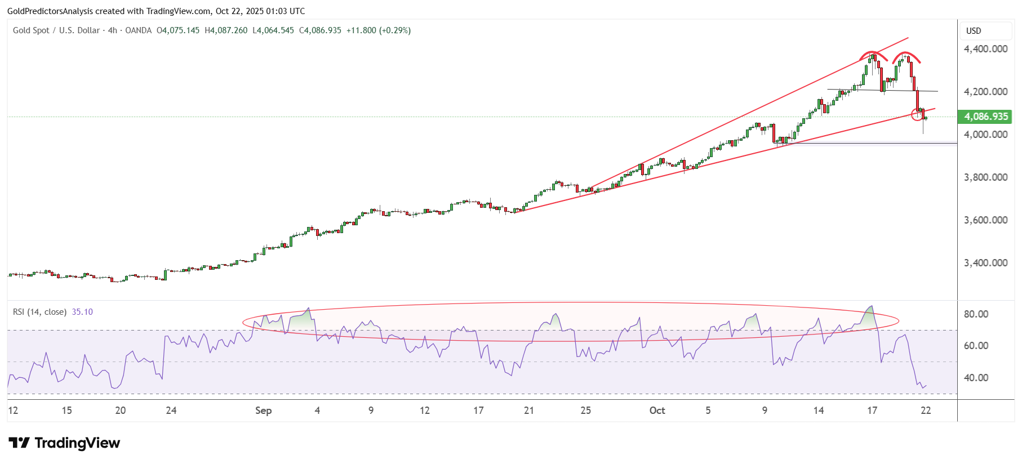Click the TradingView logo at bottom left
This screenshot has height=464, width=1022.
(64, 443)
